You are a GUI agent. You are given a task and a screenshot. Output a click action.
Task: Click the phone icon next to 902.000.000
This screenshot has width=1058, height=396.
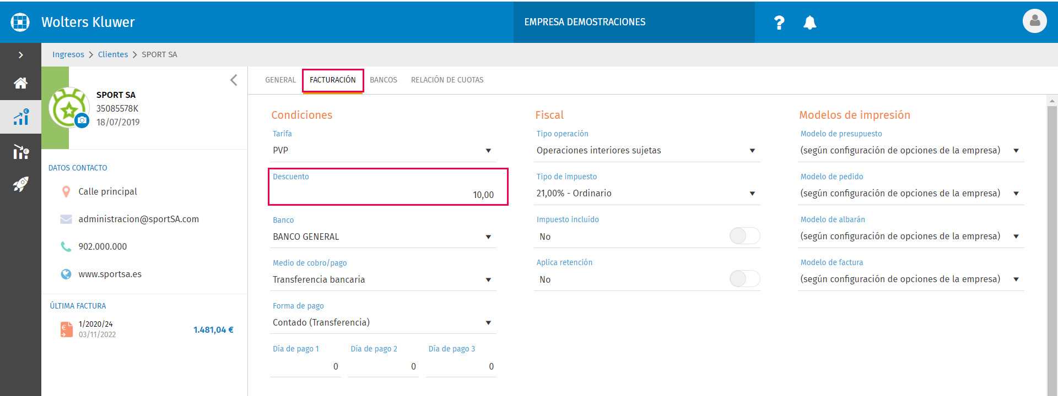coord(66,246)
